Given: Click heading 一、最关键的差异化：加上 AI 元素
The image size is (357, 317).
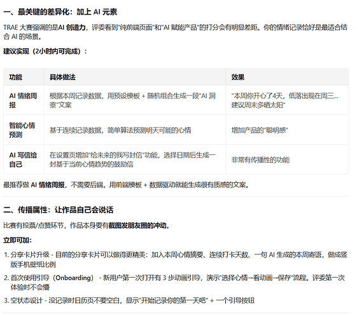Looking at the screenshot, I should point(60,12).
